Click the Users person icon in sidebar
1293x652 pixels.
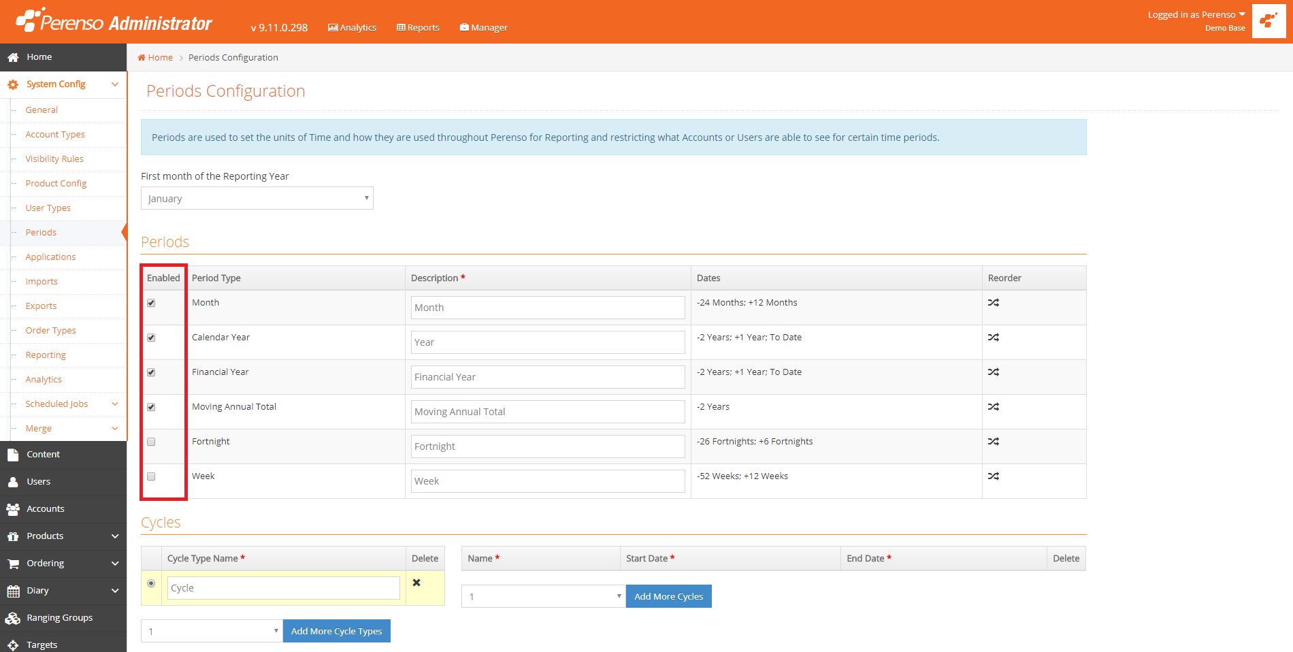13,482
